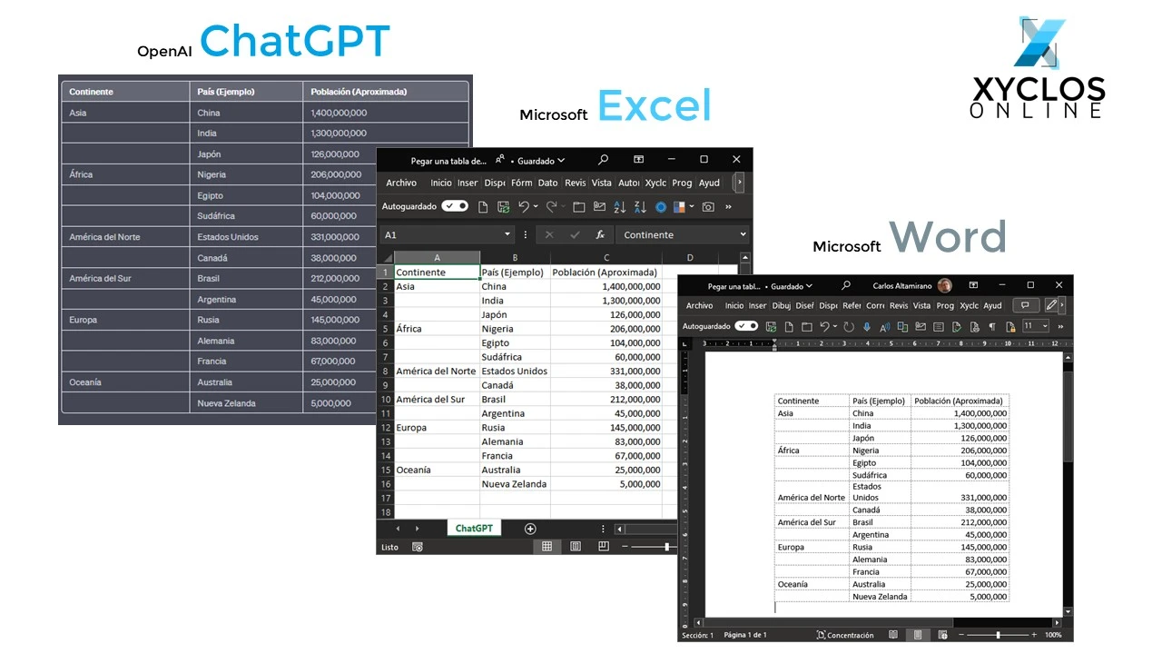Click Carlos Altamirano profile picture in Word
The image size is (1162, 654).
coord(945,285)
